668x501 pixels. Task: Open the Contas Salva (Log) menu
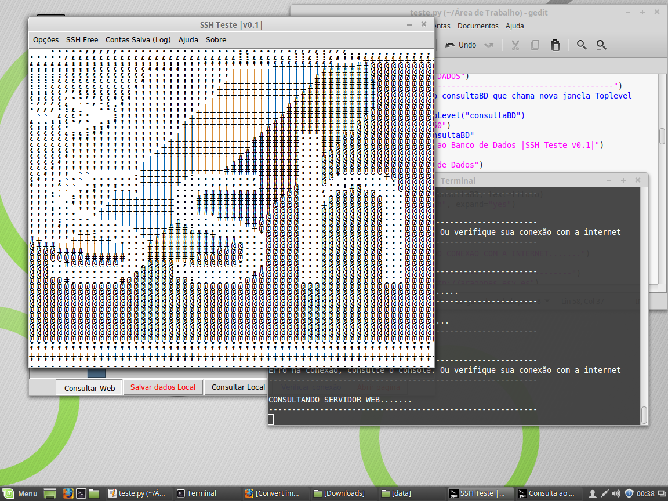tap(138, 40)
